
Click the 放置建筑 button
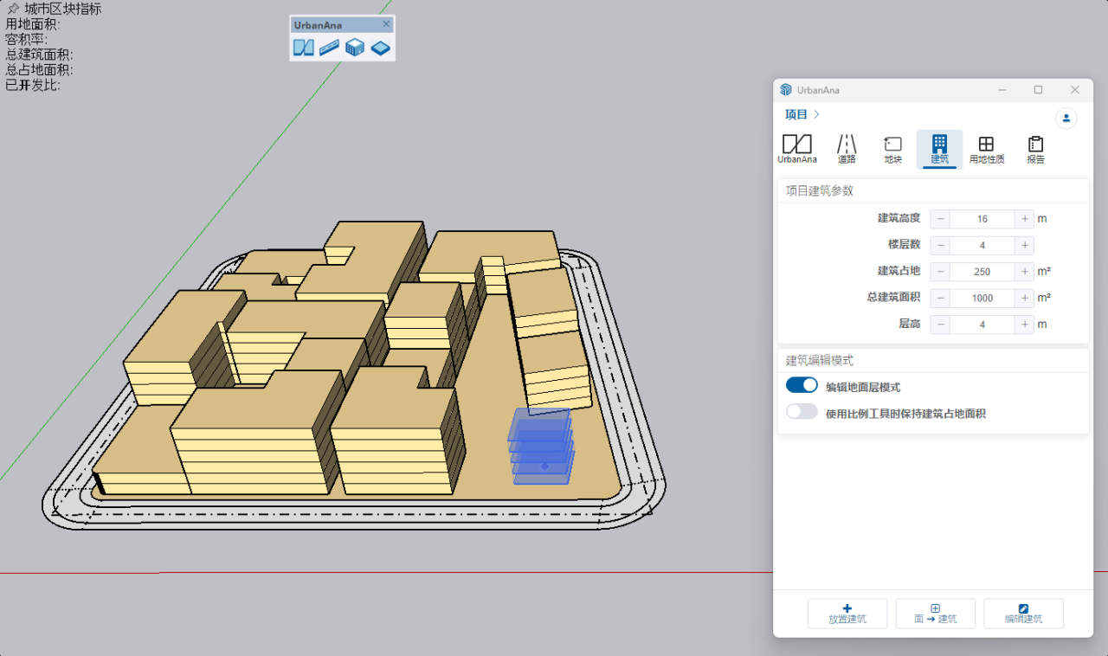[x=847, y=614]
